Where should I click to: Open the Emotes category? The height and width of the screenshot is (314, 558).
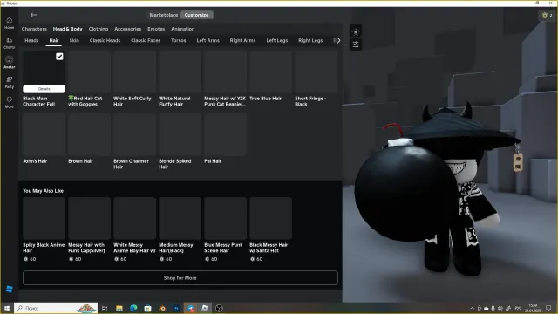coord(156,29)
